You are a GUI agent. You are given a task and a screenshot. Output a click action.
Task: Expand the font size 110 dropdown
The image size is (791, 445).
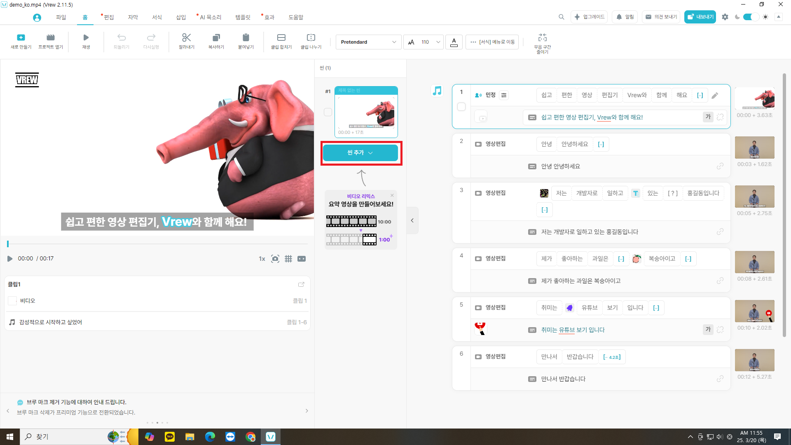coord(438,42)
